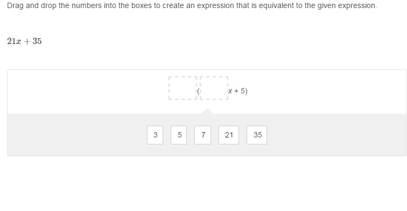Screen dimensions: 407x211
Task: Click the given expression 21x + 35
Action: pyautogui.click(x=24, y=41)
